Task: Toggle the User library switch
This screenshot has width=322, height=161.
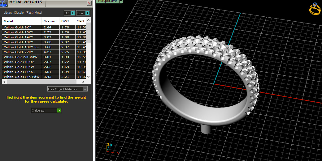Action: (x=83, y=13)
